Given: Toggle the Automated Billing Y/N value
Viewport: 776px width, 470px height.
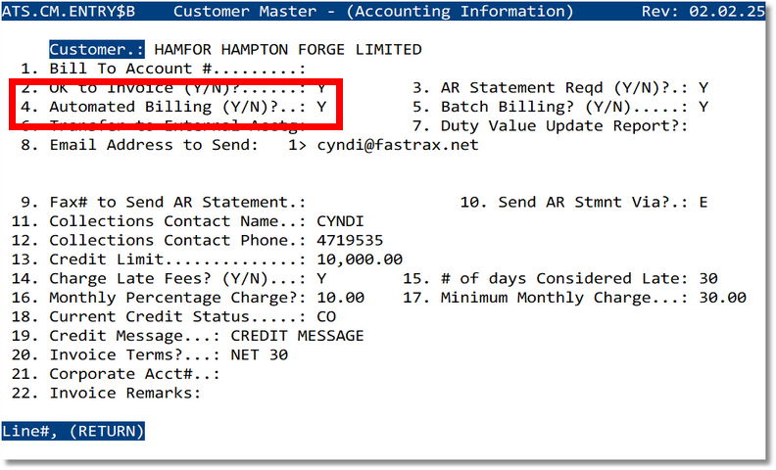Looking at the screenshot, I should [321, 107].
